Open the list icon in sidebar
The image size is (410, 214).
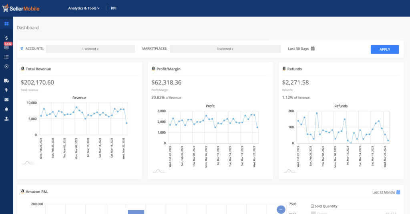pos(6,57)
